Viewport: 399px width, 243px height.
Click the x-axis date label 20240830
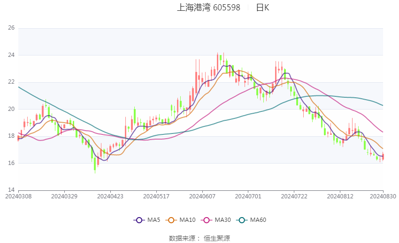click(x=383, y=196)
